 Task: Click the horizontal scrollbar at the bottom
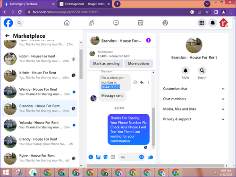tap(155, 166)
